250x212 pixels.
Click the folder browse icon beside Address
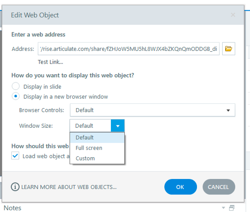pos(228,49)
